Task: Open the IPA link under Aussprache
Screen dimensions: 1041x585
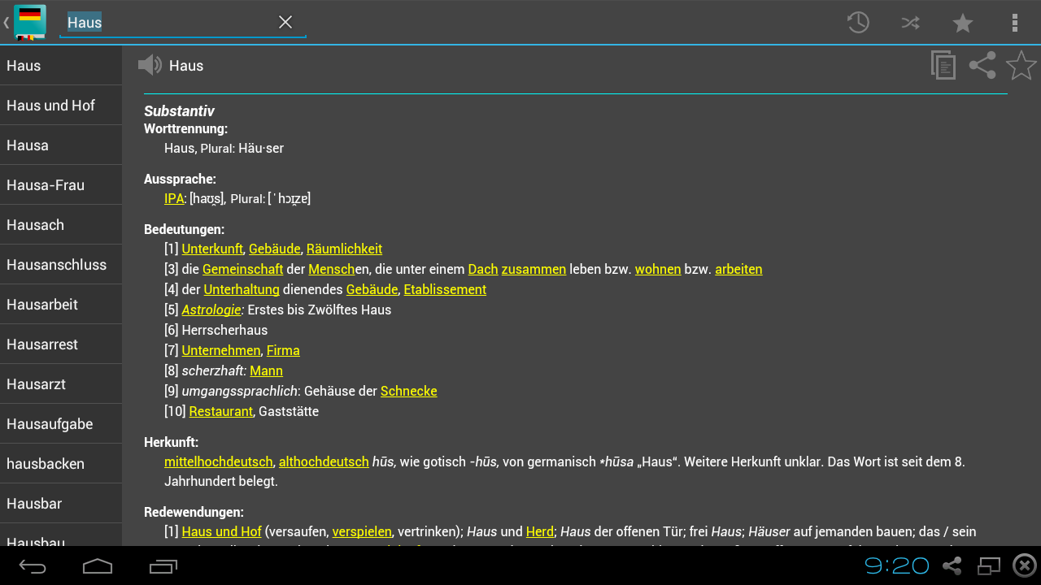Action: pyautogui.click(x=174, y=197)
